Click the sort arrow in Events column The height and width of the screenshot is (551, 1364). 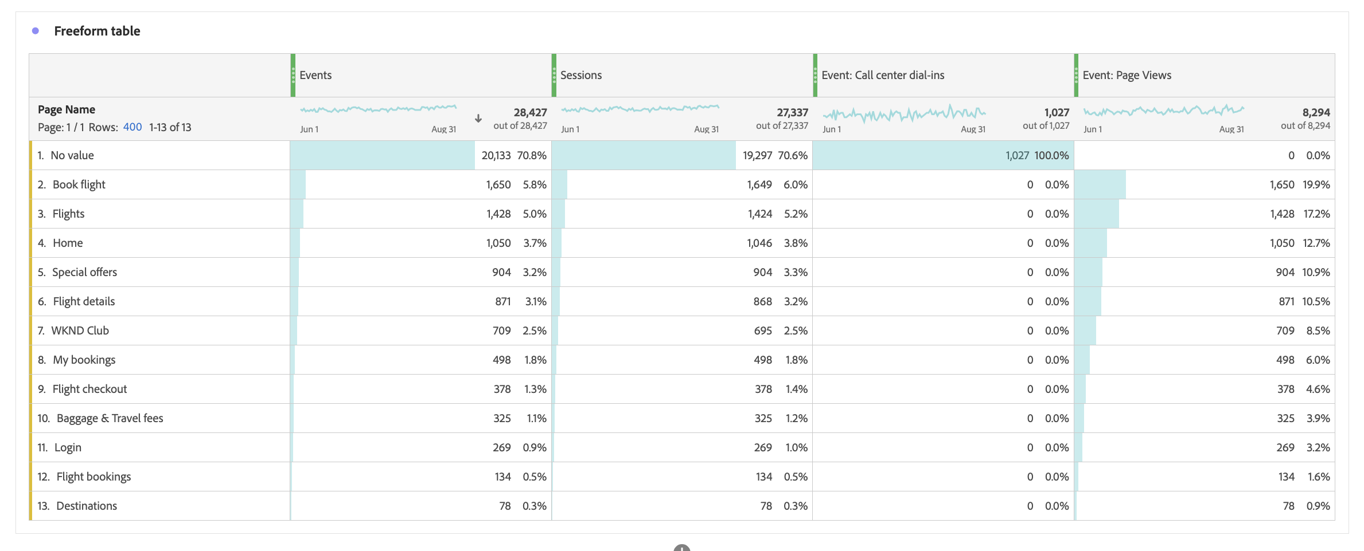point(478,119)
